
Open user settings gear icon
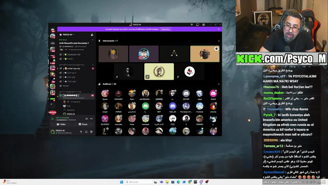(x=91, y=132)
